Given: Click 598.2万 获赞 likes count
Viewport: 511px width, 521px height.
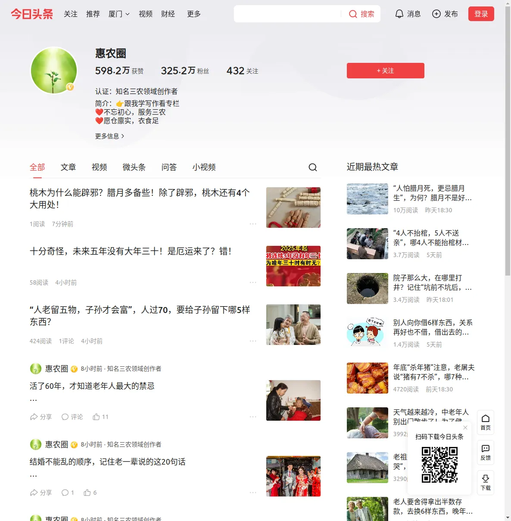Looking at the screenshot, I should pos(119,71).
